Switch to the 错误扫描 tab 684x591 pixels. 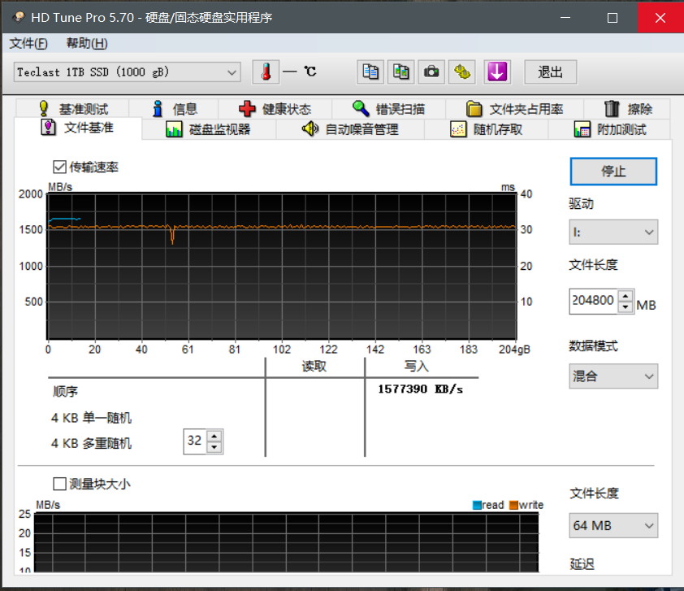[388, 109]
